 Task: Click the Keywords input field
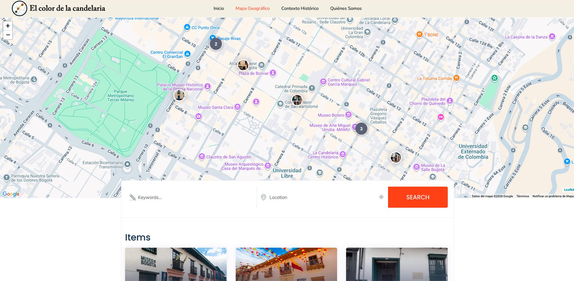click(x=194, y=197)
